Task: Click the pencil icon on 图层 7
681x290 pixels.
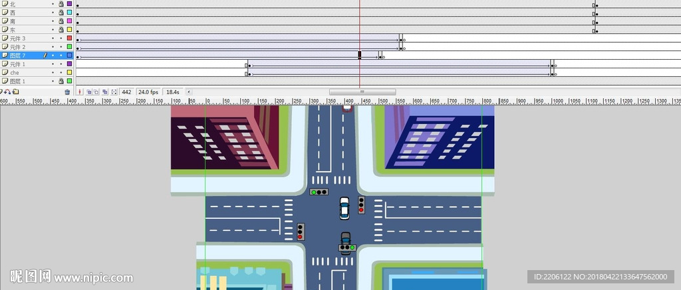Action: coord(45,56)
